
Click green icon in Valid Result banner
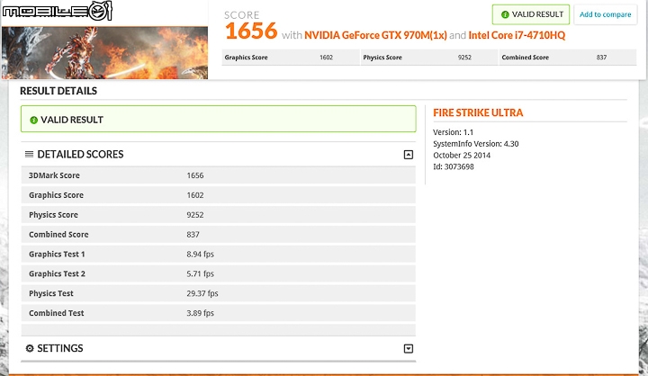pos(34,121)
